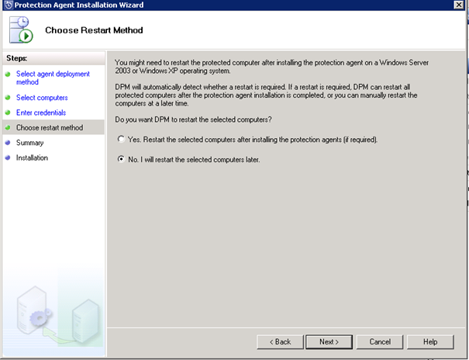Close the Protection Agent Installation Wizard
Viewport: 469px width, 360px height.
[x=458, y=5]
